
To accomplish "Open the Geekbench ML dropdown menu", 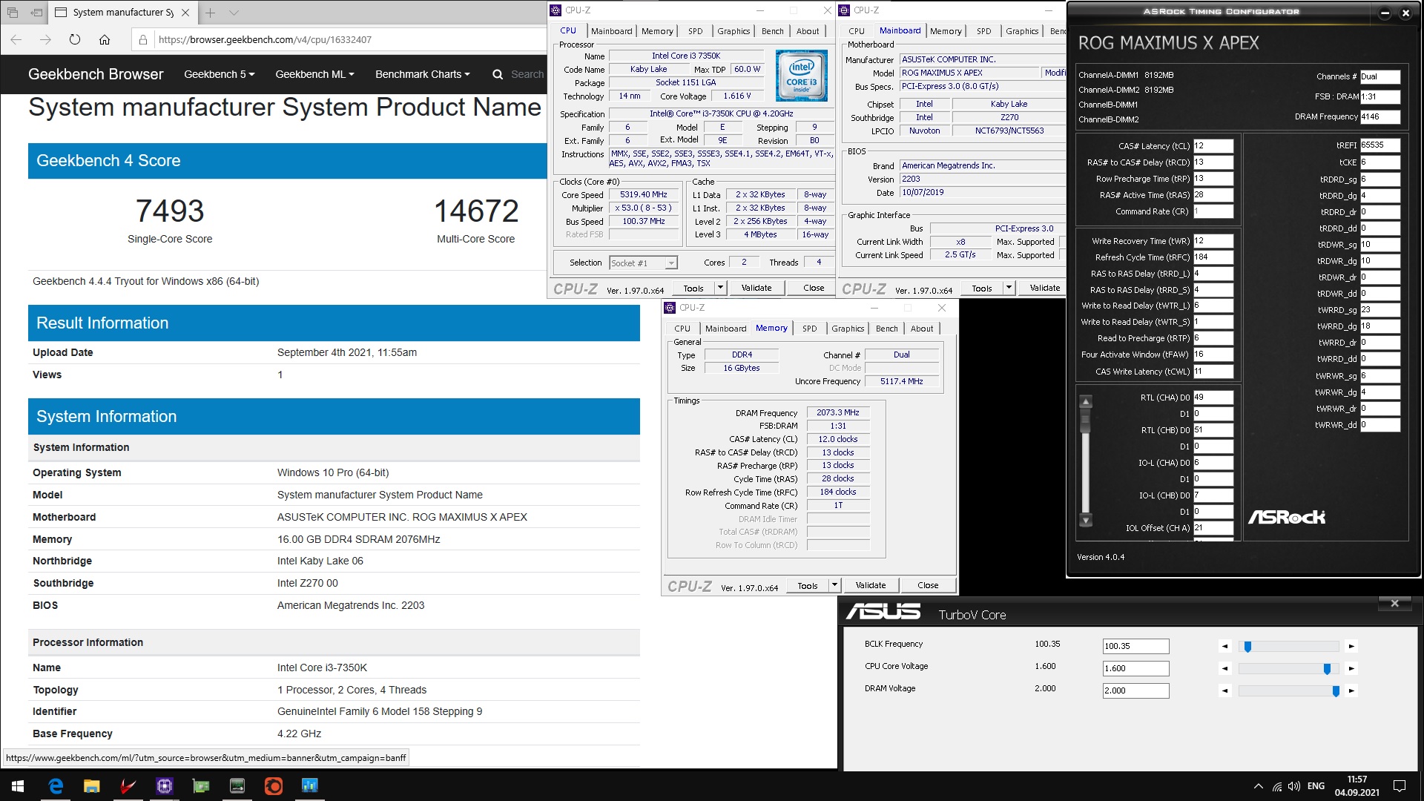I will pyautogui.click(x=314, y=74).
